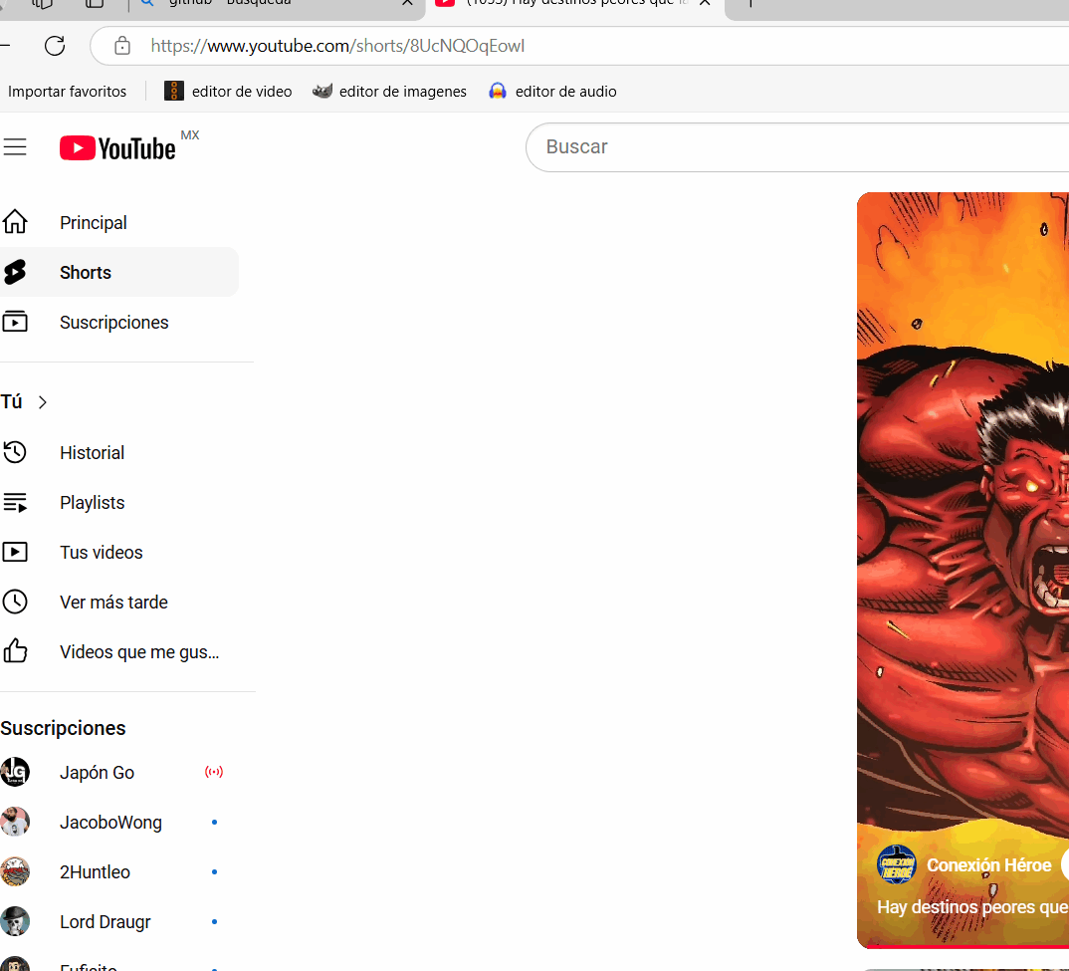The height and width of the screenshot is (971, 1069).
Task: Click the Conexión Héroe channel name
Action: [x=988, y=864]
